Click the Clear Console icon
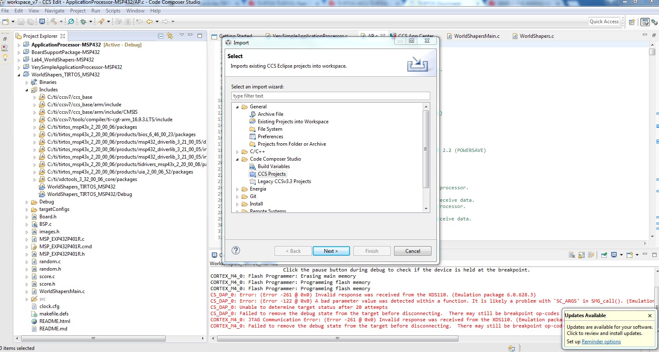 tap(572, 255)
